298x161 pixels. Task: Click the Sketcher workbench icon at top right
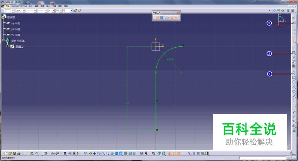(294, 17)
